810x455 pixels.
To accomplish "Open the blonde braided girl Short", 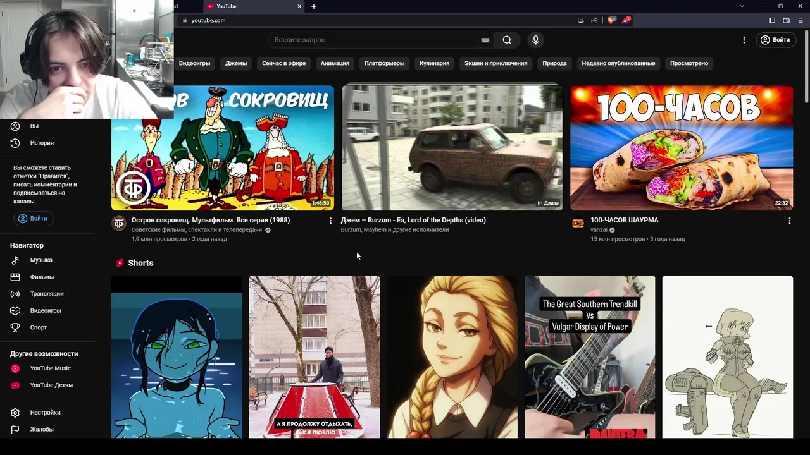I will pyautogui.click(x=452, y=357).
